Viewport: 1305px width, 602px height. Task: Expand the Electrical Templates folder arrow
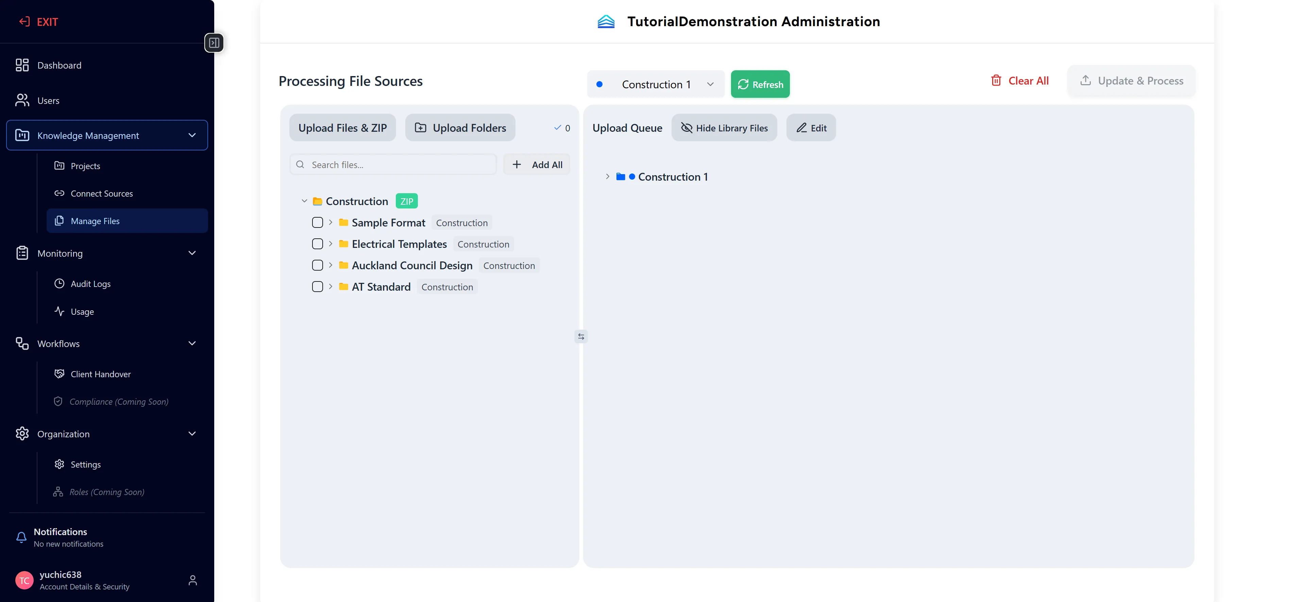tap(330, 244)
